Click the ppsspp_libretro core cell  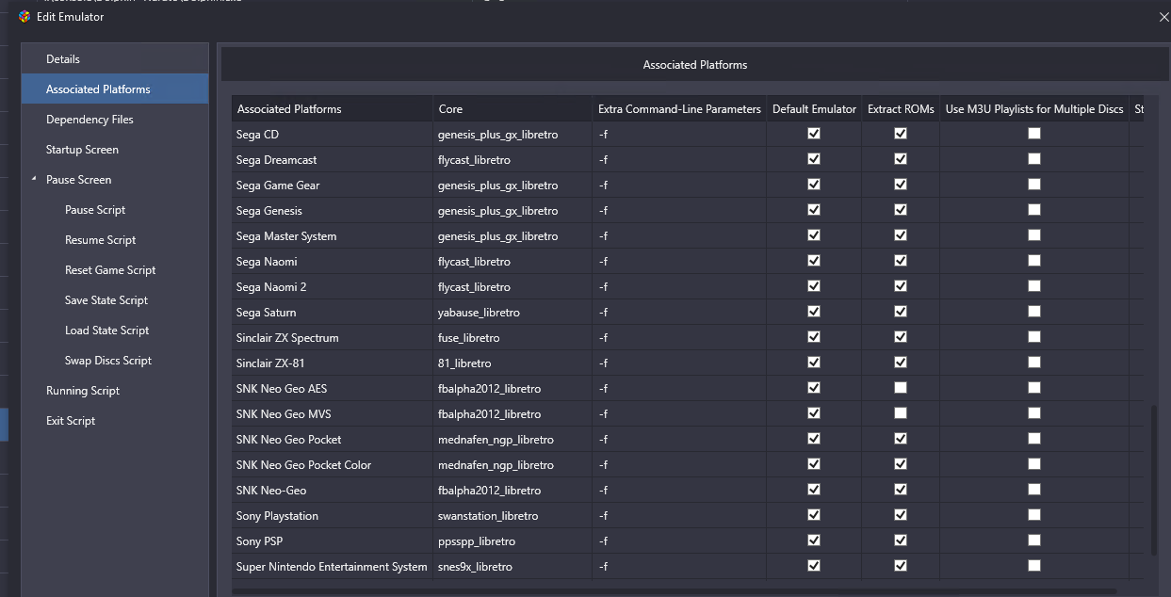coord(512,541)
